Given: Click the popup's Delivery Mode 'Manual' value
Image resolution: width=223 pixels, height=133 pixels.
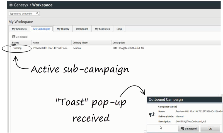Looking at the screenshot, I should 180,117.
